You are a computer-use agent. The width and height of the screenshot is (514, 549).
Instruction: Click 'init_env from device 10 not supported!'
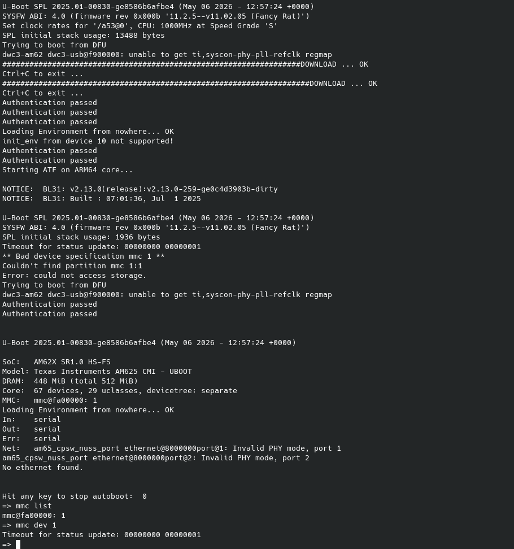pos(88,141)
